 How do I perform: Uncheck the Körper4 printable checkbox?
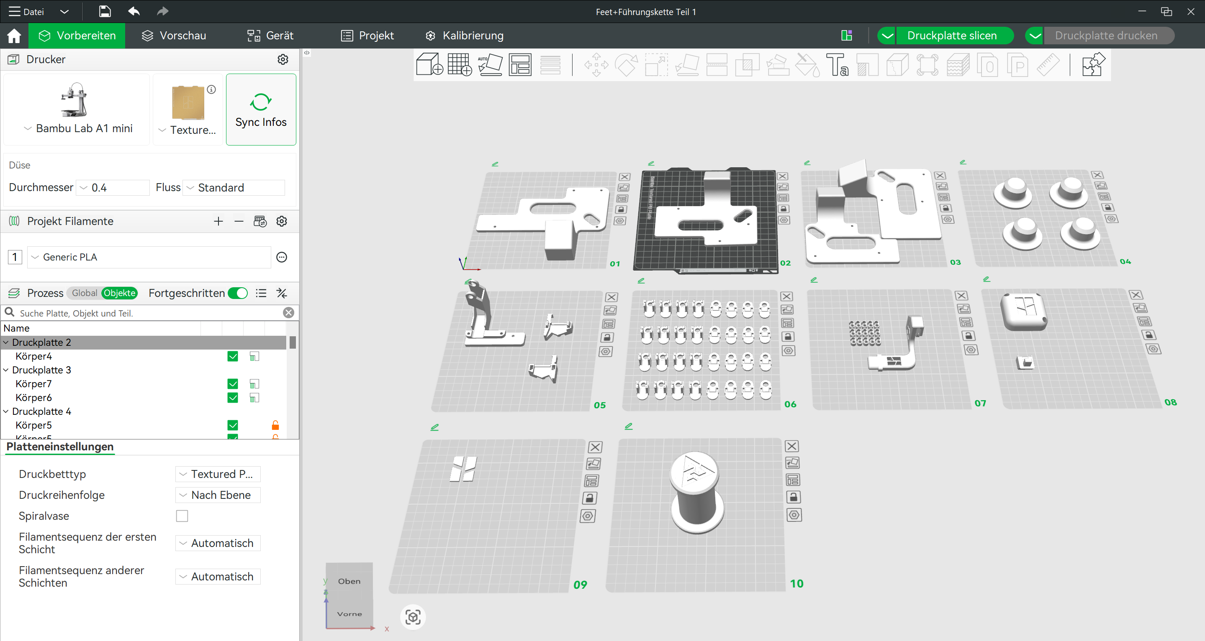pyautogui.click(x=232, y=357)
